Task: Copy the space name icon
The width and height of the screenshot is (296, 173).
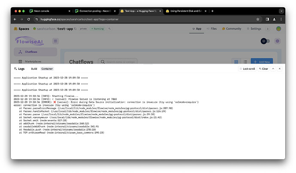Action: (76, 29)
